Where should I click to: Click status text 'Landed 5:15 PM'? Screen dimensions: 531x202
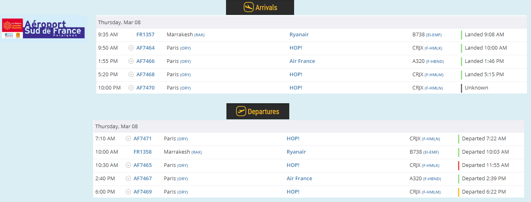point(484,75)
